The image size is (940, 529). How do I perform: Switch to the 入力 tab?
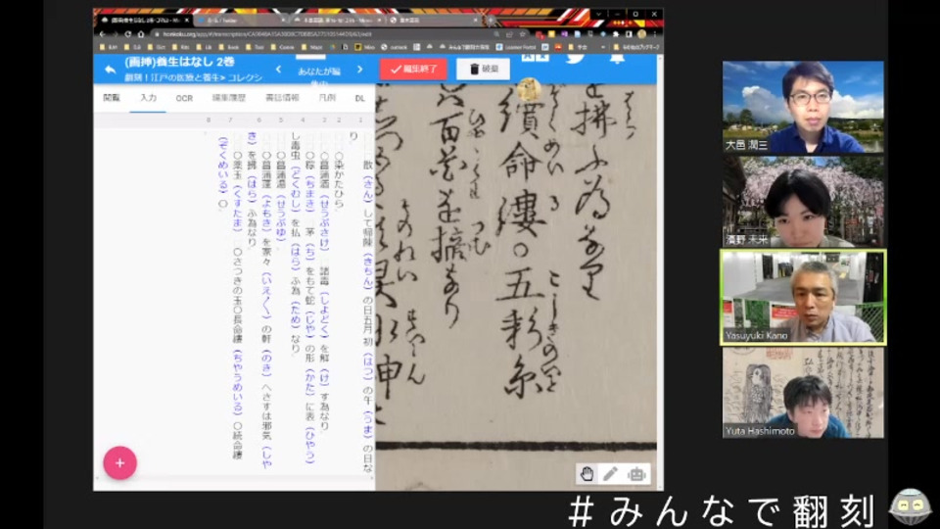point(148,98)
